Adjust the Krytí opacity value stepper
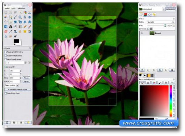 (x=174, y=25)
